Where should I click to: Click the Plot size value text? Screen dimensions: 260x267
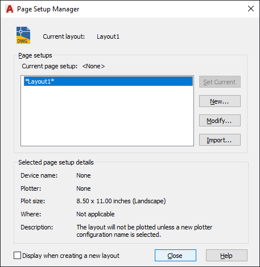(x=121, y=201)
